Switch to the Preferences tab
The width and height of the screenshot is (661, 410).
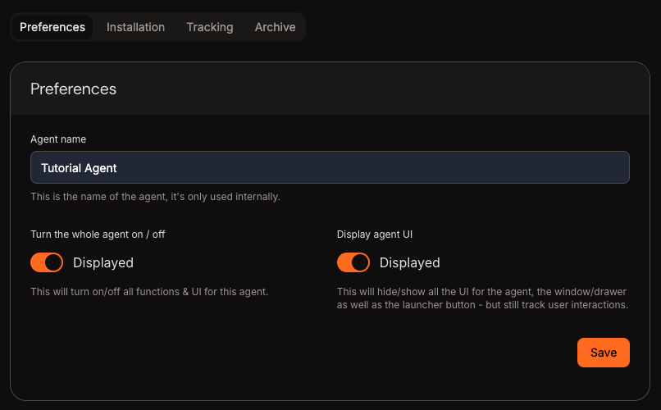[x=52, y=27]
